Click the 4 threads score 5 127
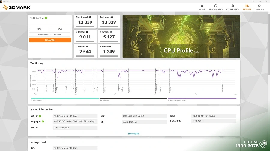Viewport: 270px width, 151px height. [109, 37]
